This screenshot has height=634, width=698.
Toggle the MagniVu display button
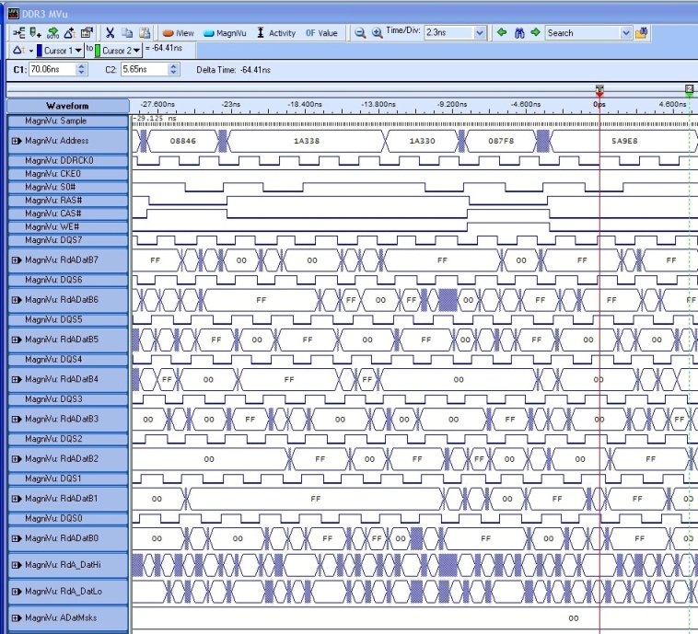pyautogui.click(x=226, y=33)
